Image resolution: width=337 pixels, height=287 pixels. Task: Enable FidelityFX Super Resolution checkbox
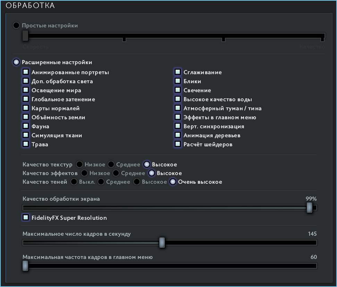point(26,218)
